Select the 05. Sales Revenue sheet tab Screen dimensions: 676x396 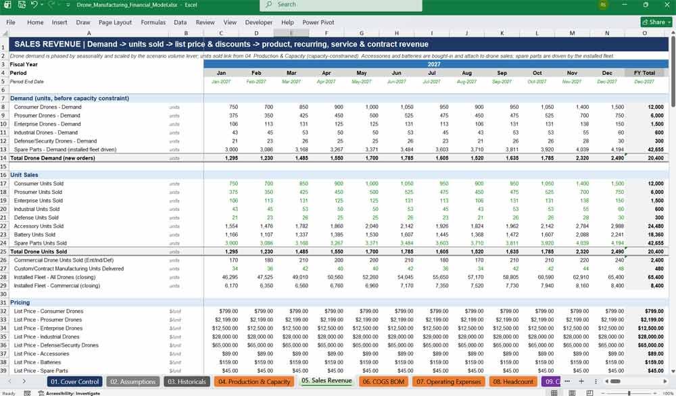pyautogui.click(x=327, y=381)
